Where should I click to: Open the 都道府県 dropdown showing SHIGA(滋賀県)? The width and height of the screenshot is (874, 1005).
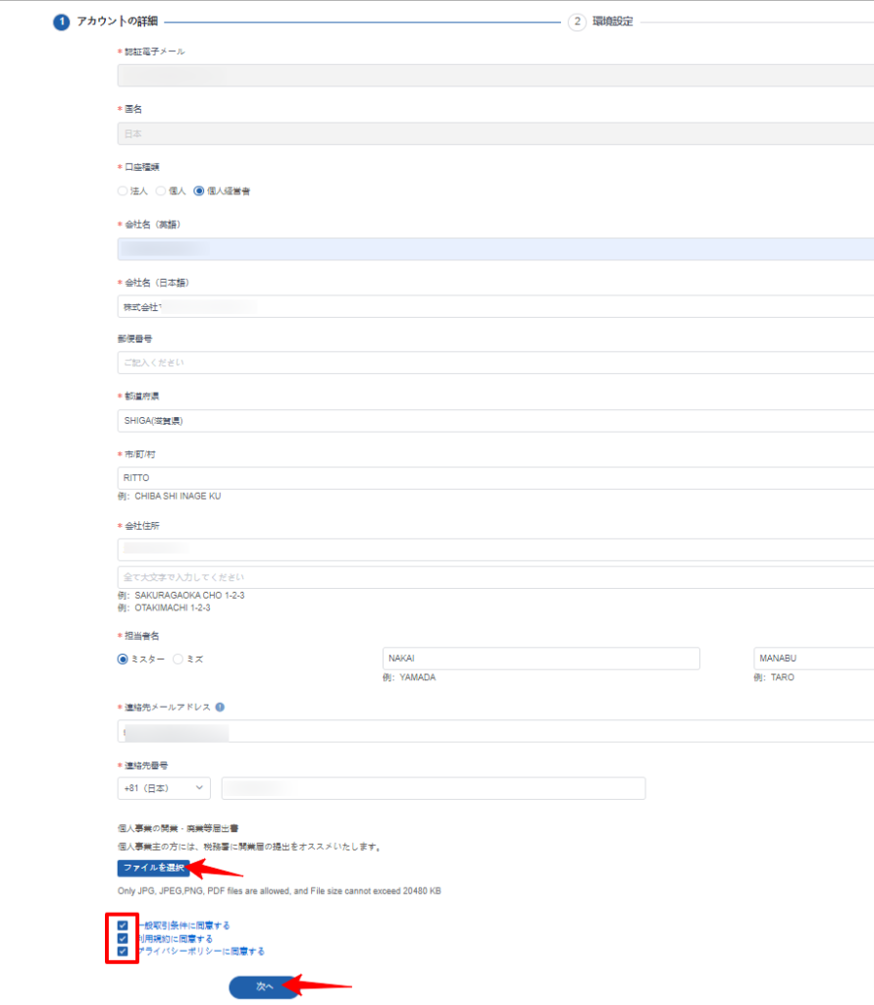point(495,421)
